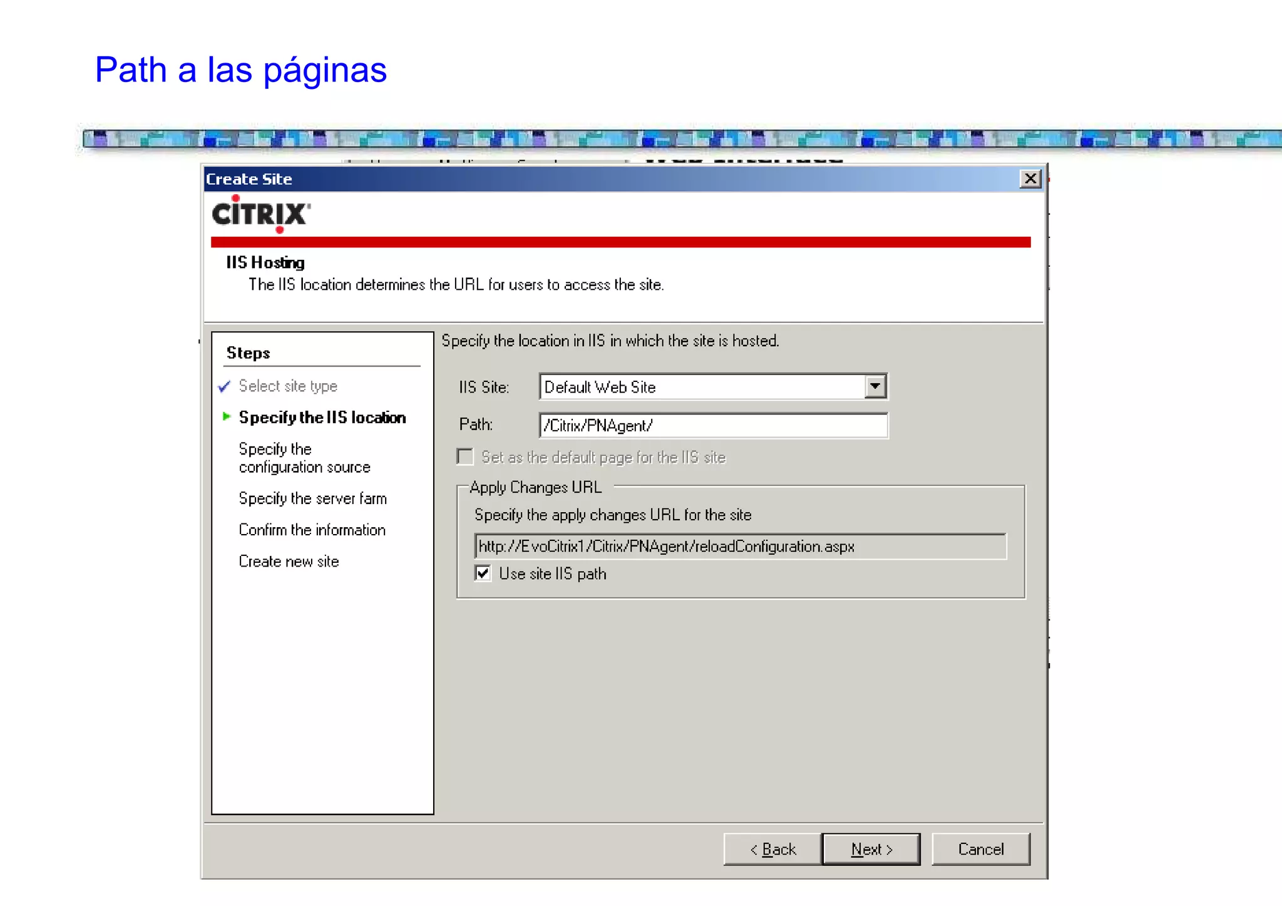1282x906 pixels.
Task: Close the Create Site dialog
Action: point(1030,179)
